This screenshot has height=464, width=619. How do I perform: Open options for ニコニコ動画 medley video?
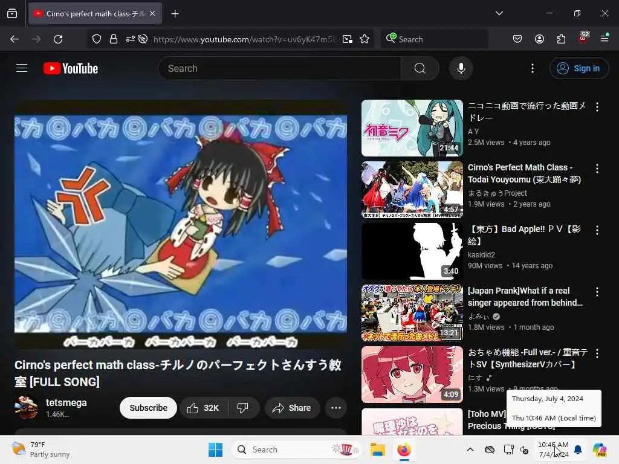[597, 106]
